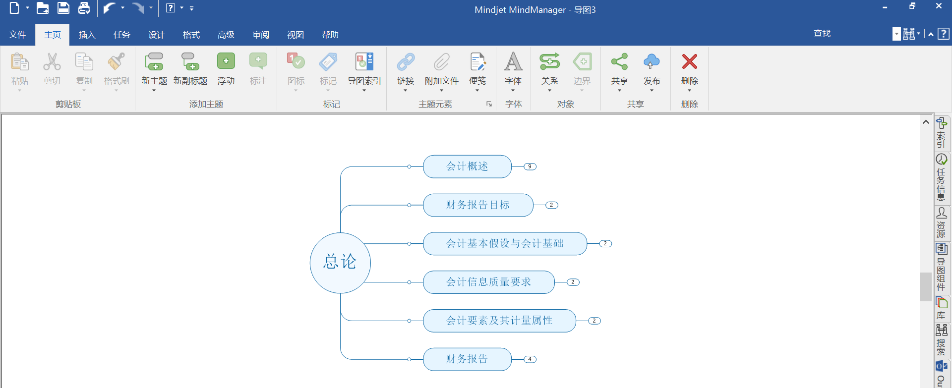Expand 财务报告目标 subtopics counter
952x388 pixels.
(x=551, y=205)
